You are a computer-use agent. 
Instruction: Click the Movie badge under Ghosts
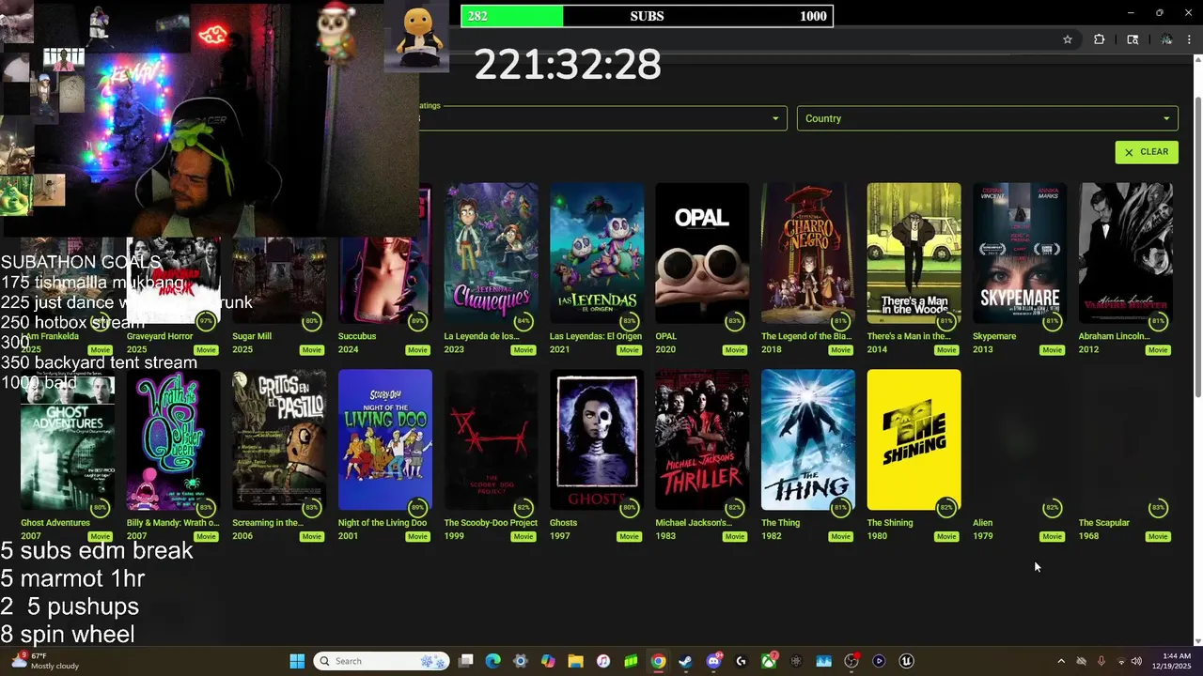629,537
